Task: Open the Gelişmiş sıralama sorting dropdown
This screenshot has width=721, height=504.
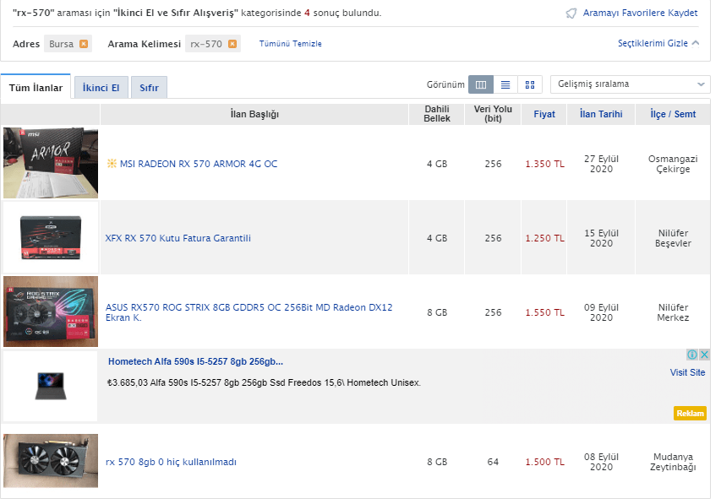Action: 630,84
